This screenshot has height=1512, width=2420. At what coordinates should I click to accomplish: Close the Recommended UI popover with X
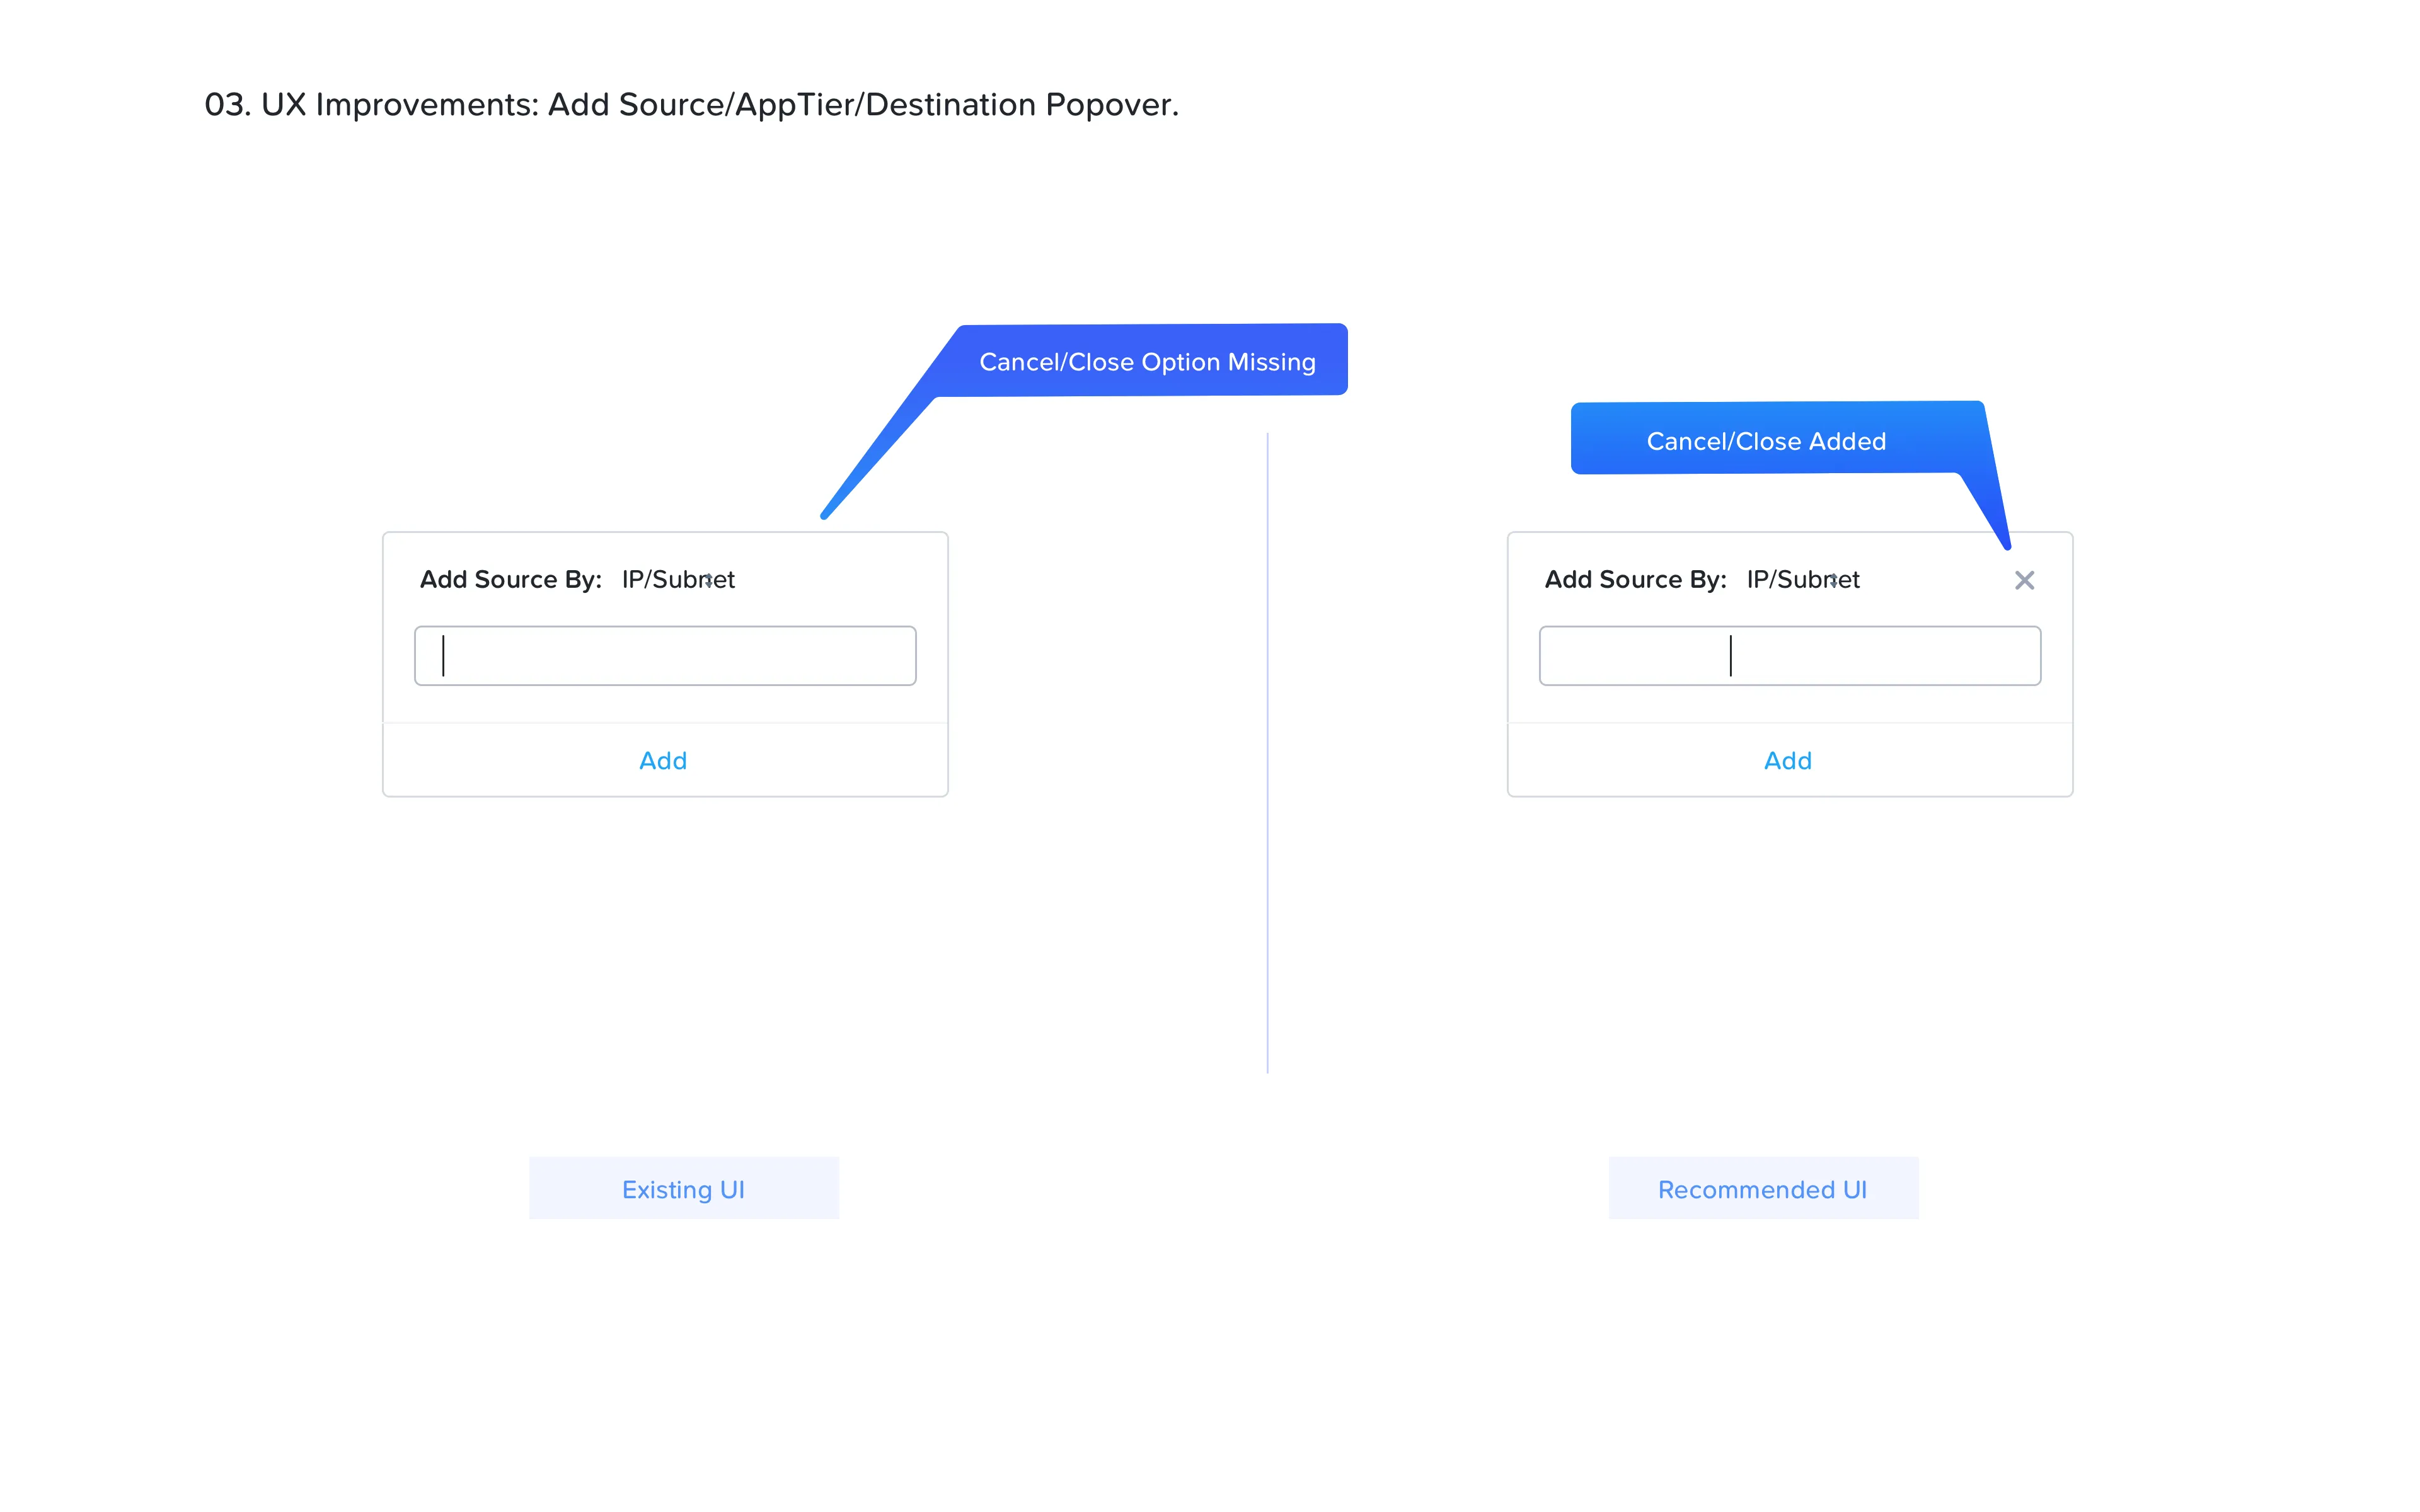click(2024, 580)
